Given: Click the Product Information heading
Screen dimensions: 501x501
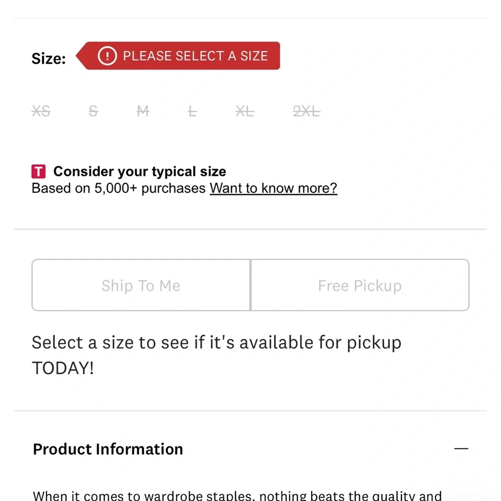Looking at the screenshot, I should [108, 449].
